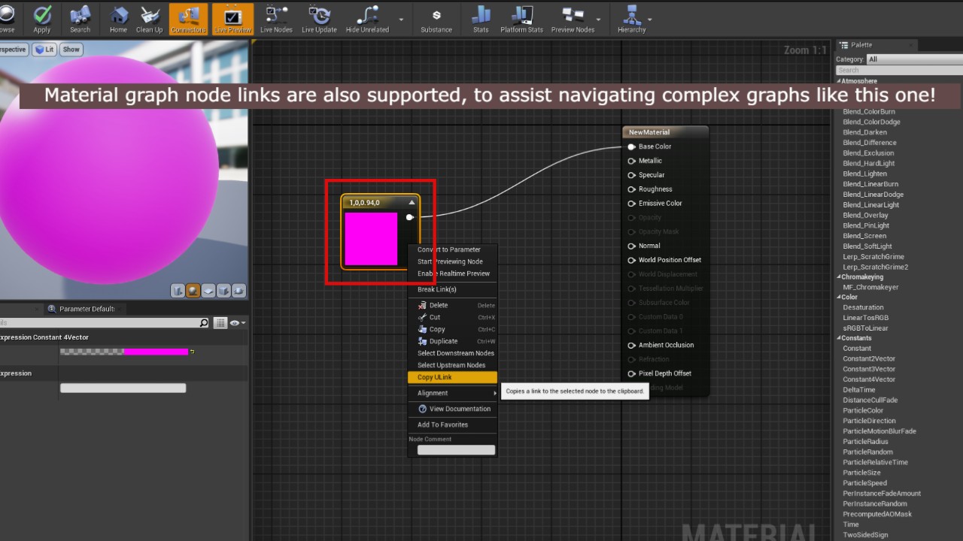Open the details eye view options dropdown

click(237, 323)
